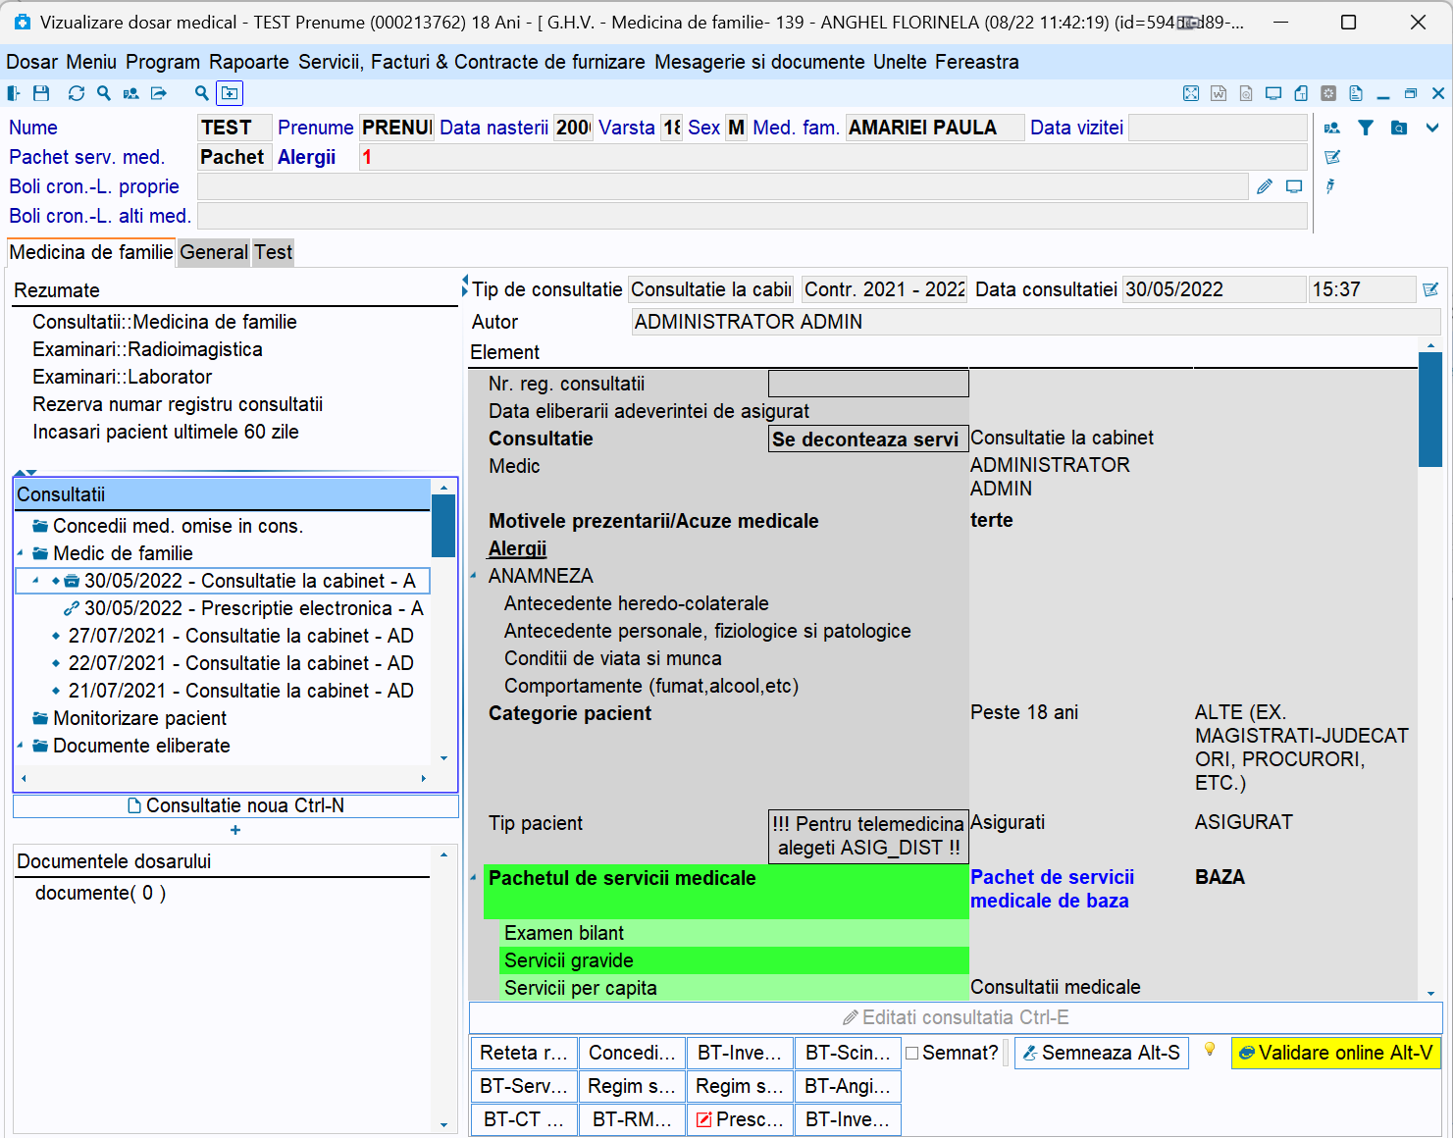Viewport: 1453px width, 1138px height.
Task: Open the Rapoarte menu
Action: [249, 62]
